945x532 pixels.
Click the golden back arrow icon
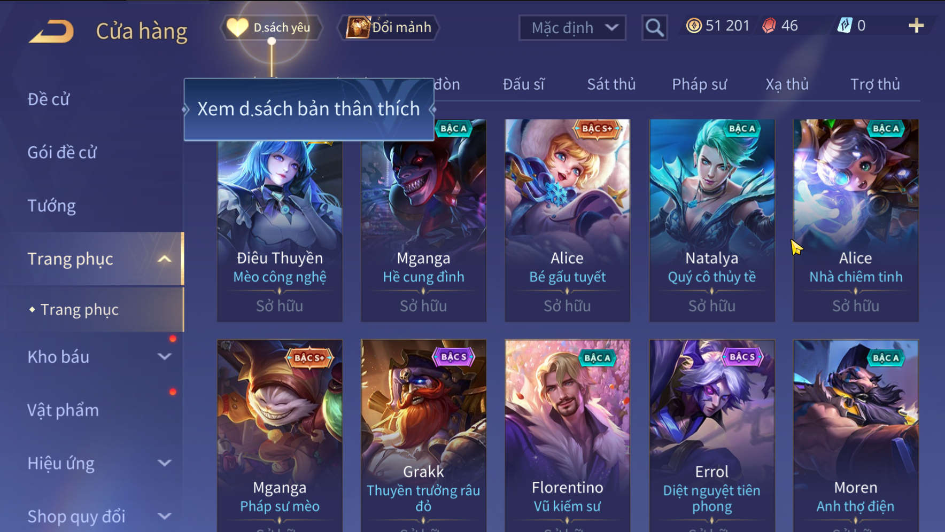[51, 31]
